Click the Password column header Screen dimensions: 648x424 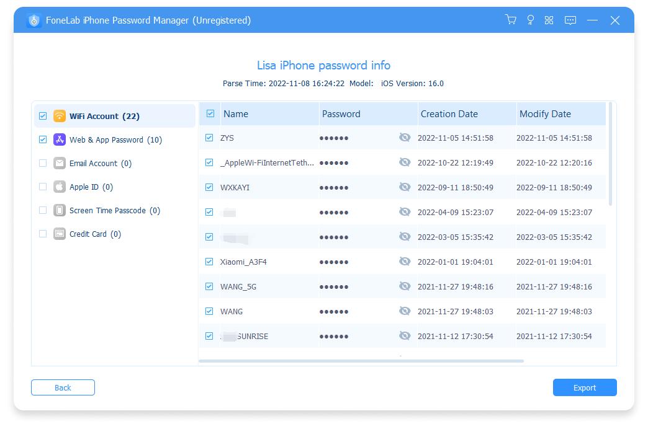[368, 114]
